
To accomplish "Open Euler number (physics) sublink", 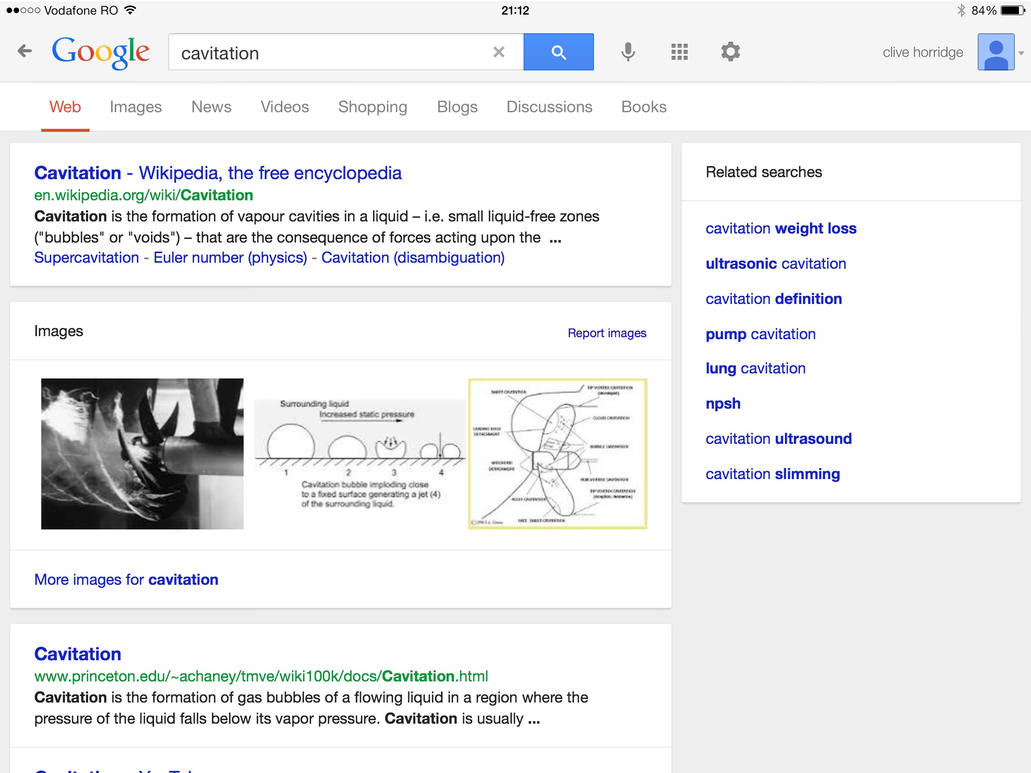I will [x=230, y=257].
